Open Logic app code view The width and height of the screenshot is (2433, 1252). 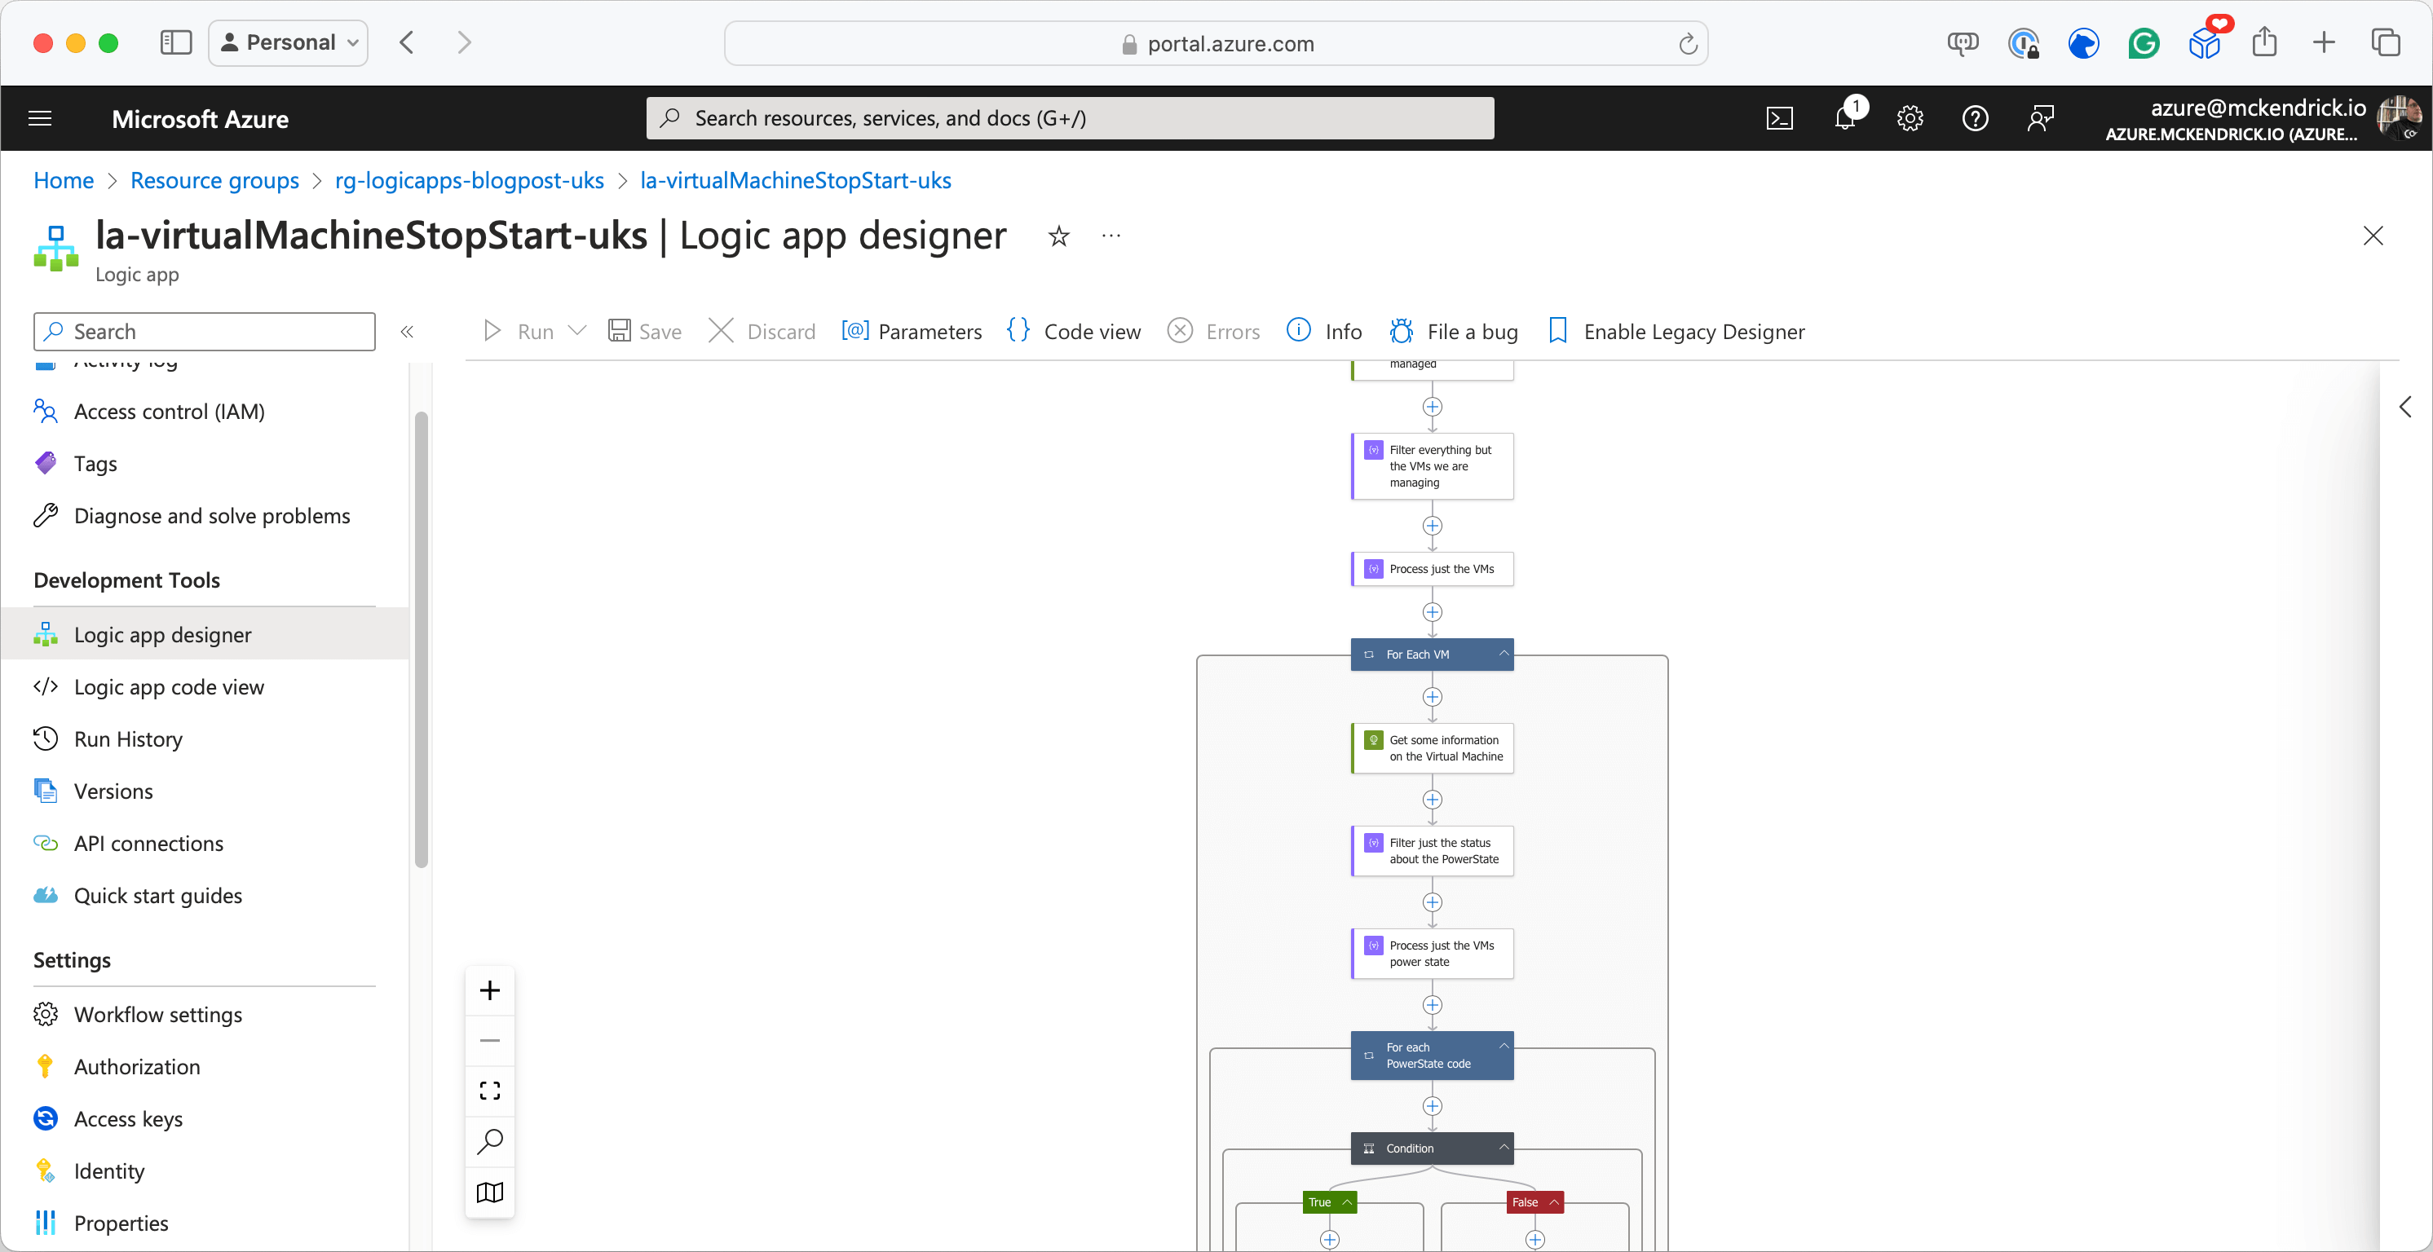click(169, 686)
